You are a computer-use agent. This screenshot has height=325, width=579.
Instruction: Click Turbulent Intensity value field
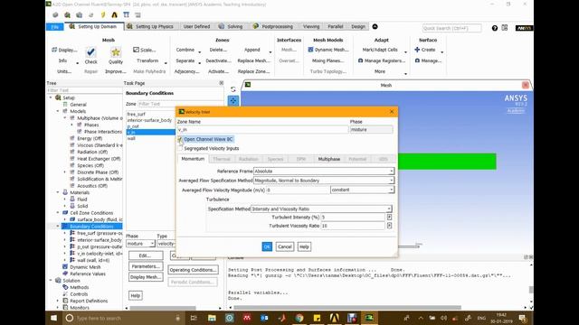(x=353, y=218)
